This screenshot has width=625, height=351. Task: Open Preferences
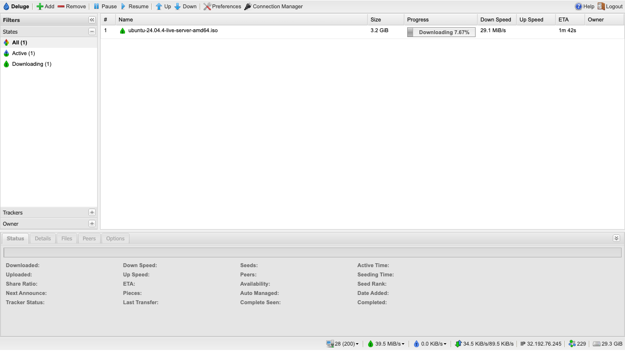222,6
